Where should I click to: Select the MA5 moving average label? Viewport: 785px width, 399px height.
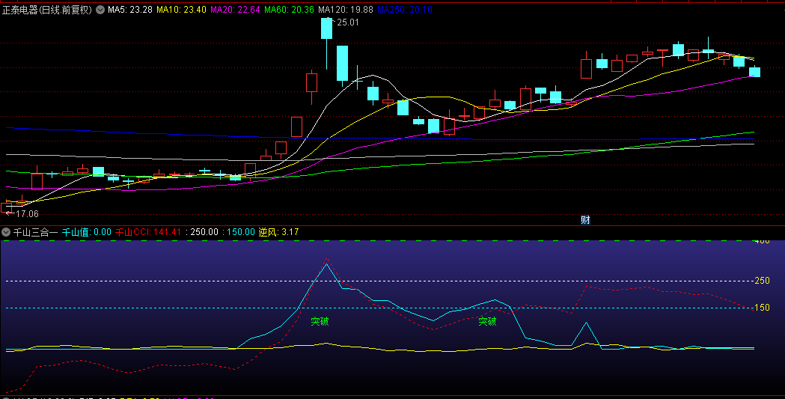click(x=129, y=10)
